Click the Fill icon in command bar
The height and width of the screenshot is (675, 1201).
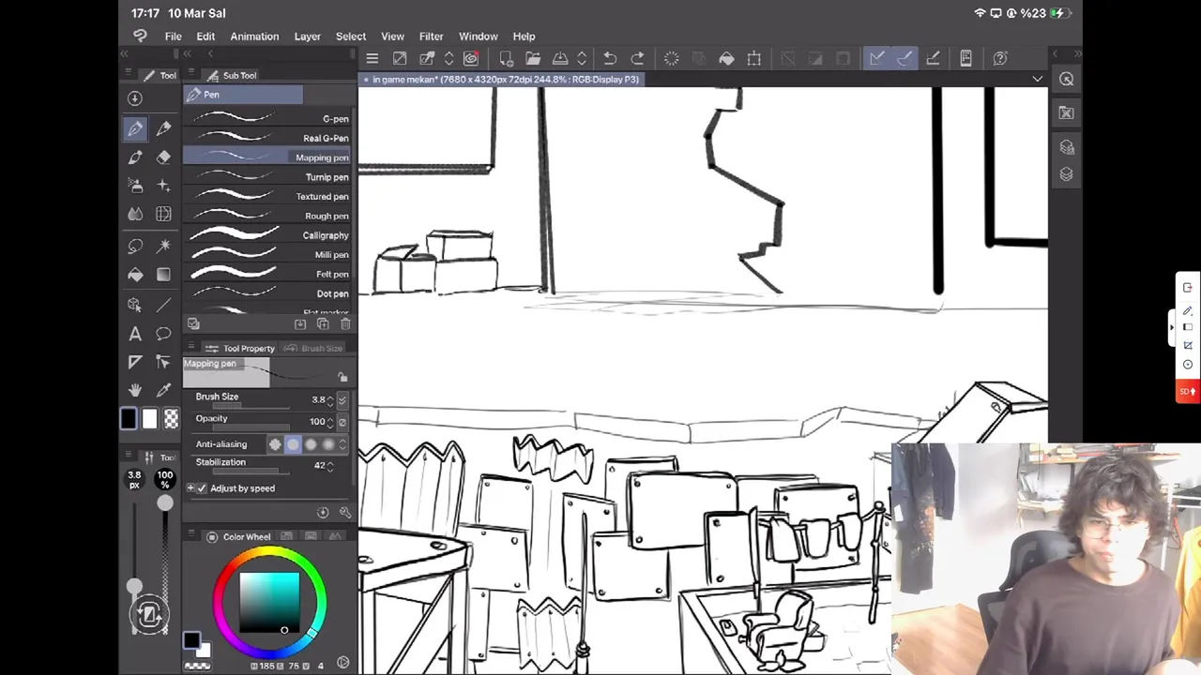click(726, 59)
